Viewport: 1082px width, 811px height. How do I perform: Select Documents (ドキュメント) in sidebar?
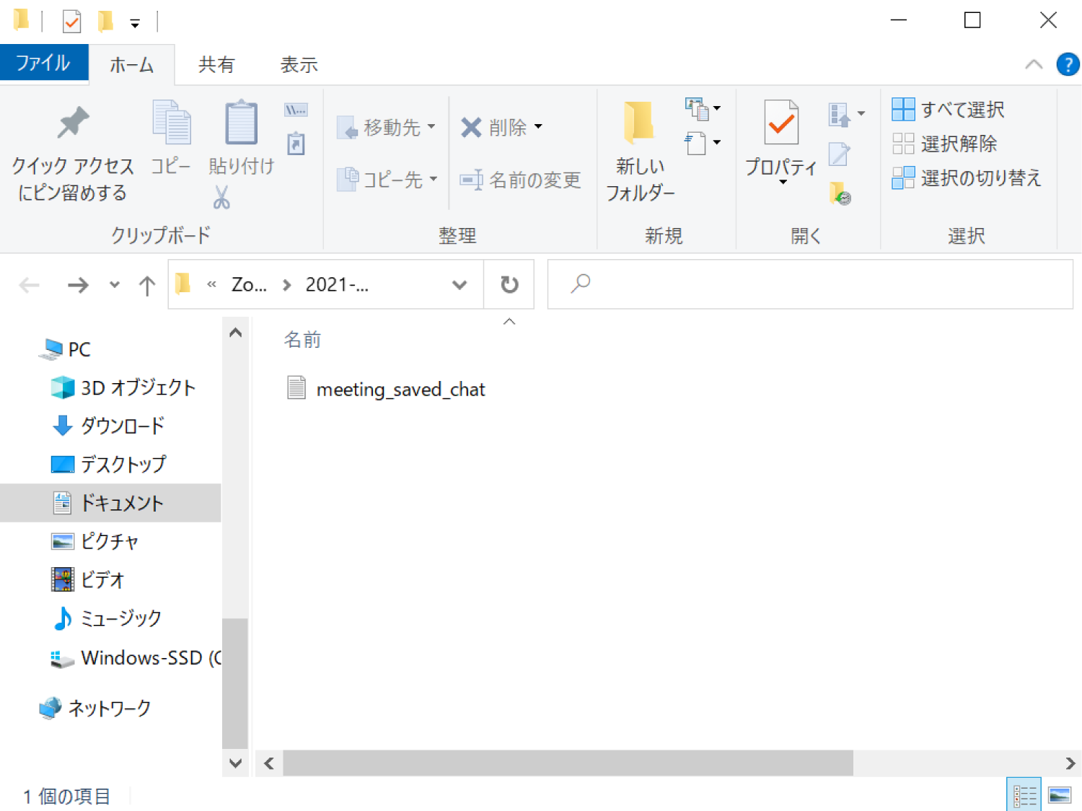tap(110, 503)
